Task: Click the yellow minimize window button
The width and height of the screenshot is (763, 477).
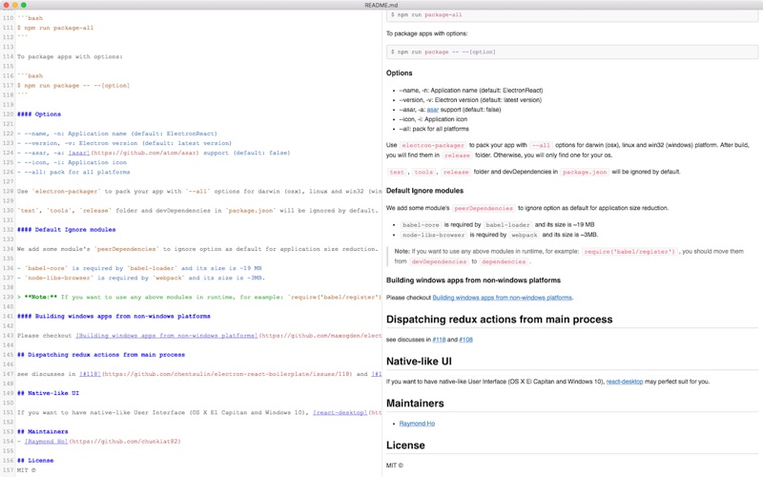Action: 15,5
